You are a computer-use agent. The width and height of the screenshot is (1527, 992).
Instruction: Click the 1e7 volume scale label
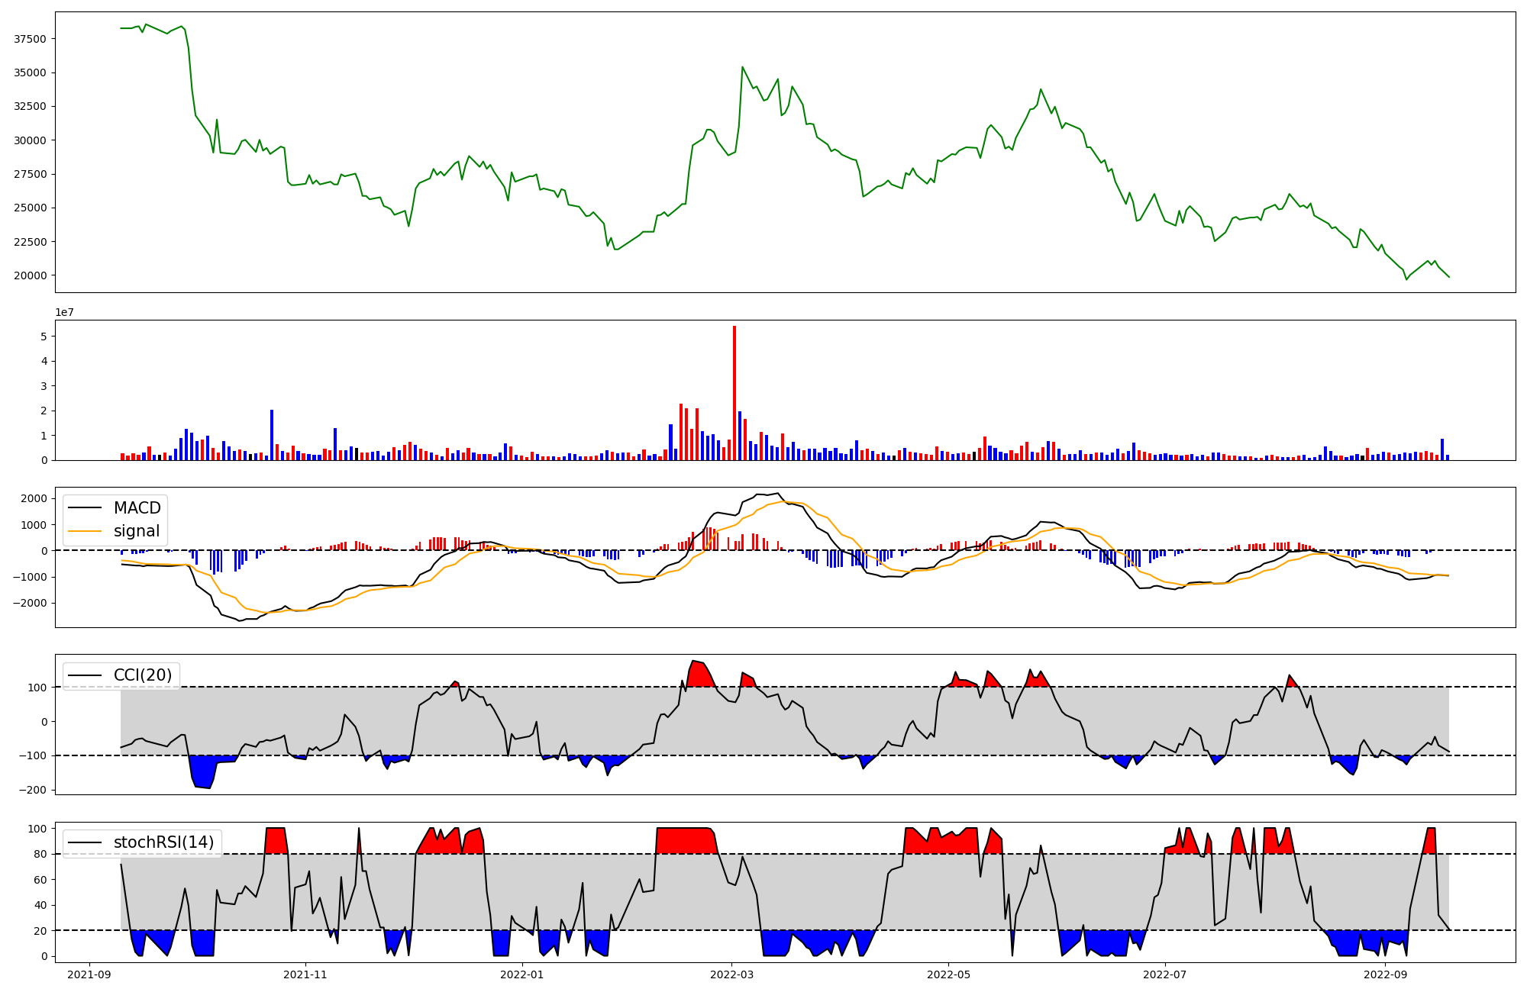(x=64, y=313)
